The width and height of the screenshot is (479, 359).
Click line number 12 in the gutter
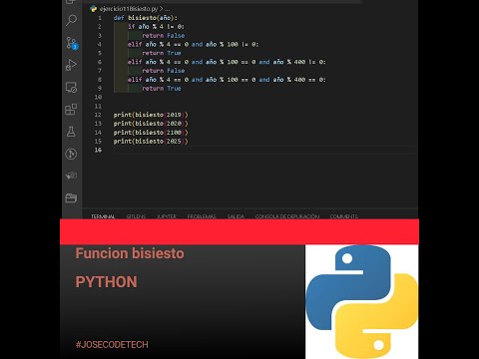98,115
